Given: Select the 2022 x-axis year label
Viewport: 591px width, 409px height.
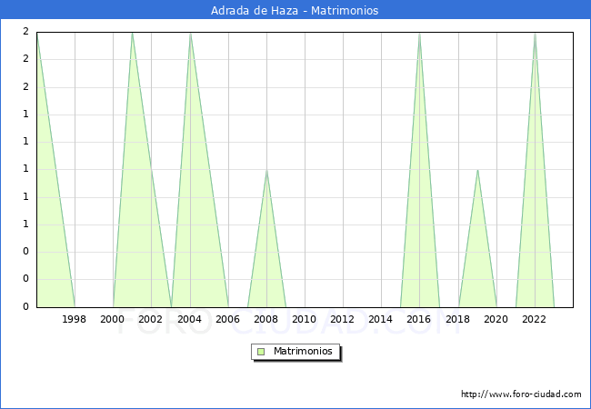Looking at the screenshot, I should pos(535,319).
